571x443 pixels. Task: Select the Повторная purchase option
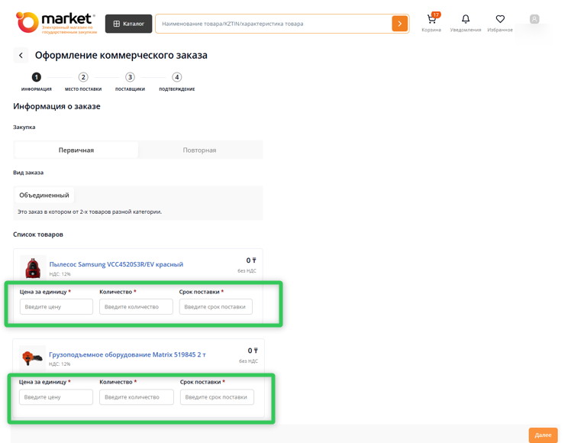pyautogui.click(x=199, y=150)
